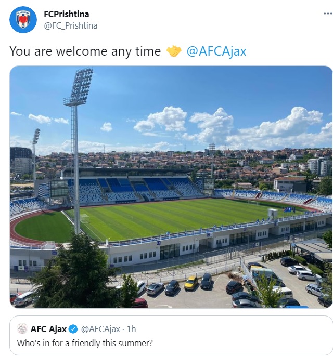Click the "You are welcome any time" text
Image resolution: width=333 pixels, height=356 pixels.
click(85, 51)
